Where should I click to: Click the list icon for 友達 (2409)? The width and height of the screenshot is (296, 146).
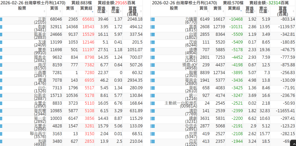[1, 42]
